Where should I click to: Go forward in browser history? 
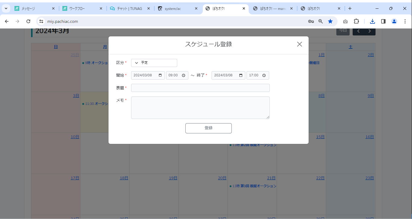pyautogui.click(x=17, y=21)
